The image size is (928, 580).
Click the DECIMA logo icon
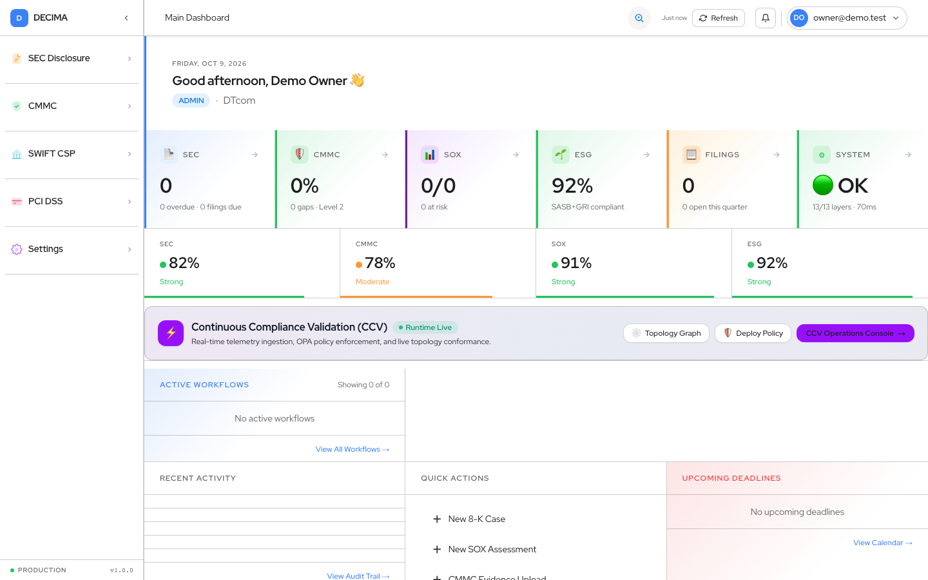click(19, 18)
